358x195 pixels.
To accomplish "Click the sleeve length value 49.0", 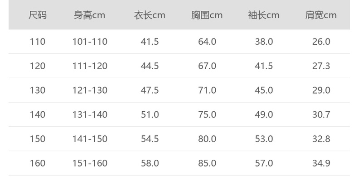I will click(x=264, y=114).
